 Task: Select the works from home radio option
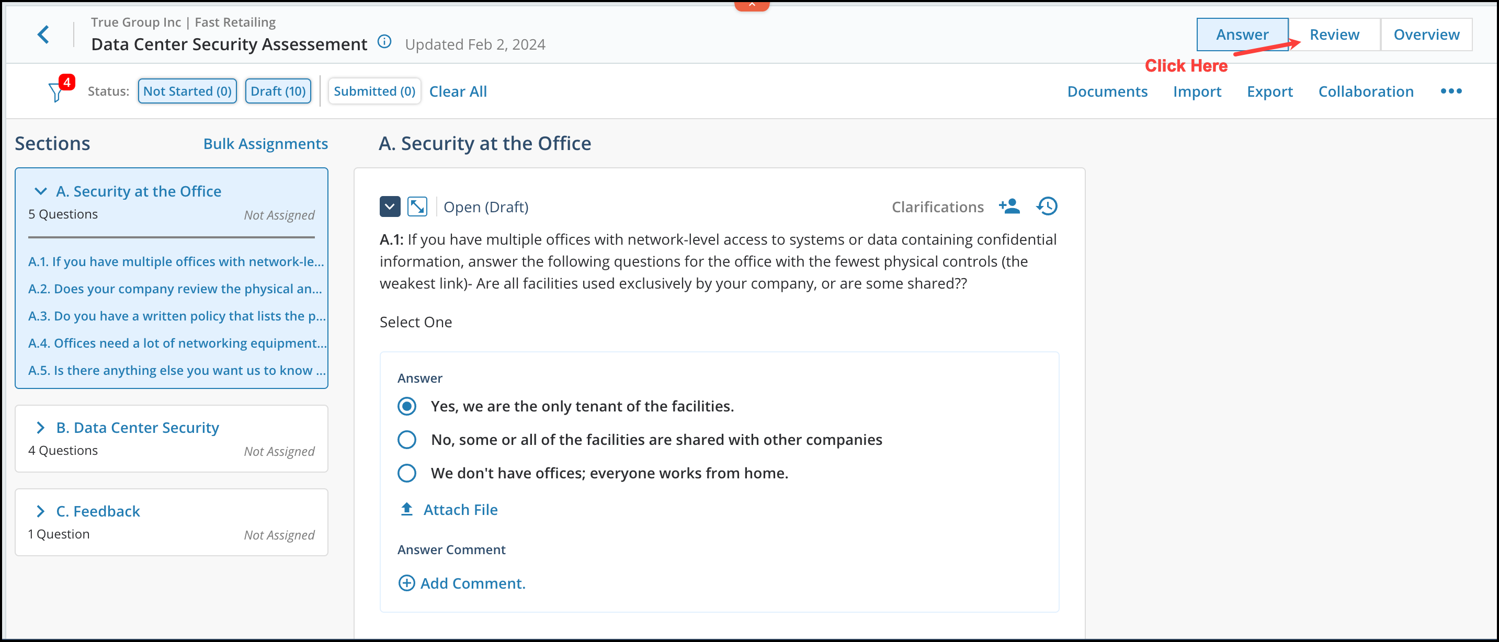pos(407,473)
